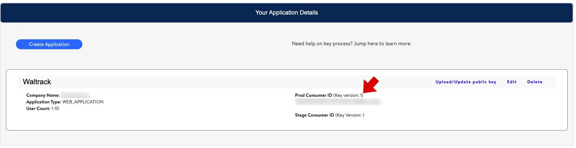Open the 'Jump here to learn more' help link
This screenshot has height=148, width=576.
382,44
